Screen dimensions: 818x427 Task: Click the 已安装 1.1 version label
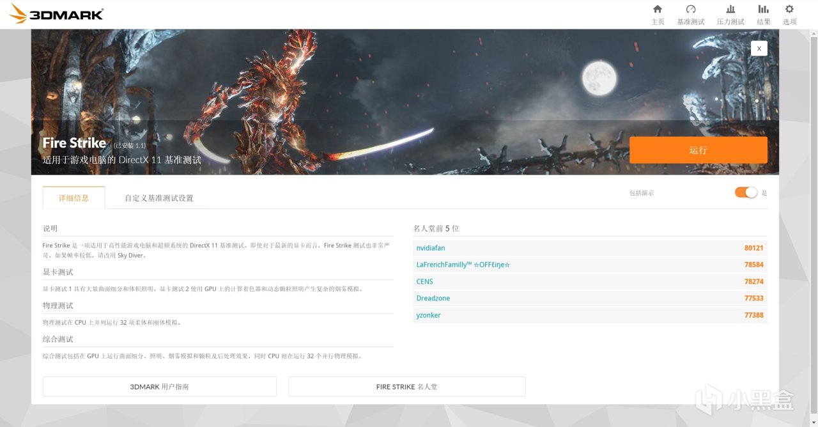[x=130, y=146]
